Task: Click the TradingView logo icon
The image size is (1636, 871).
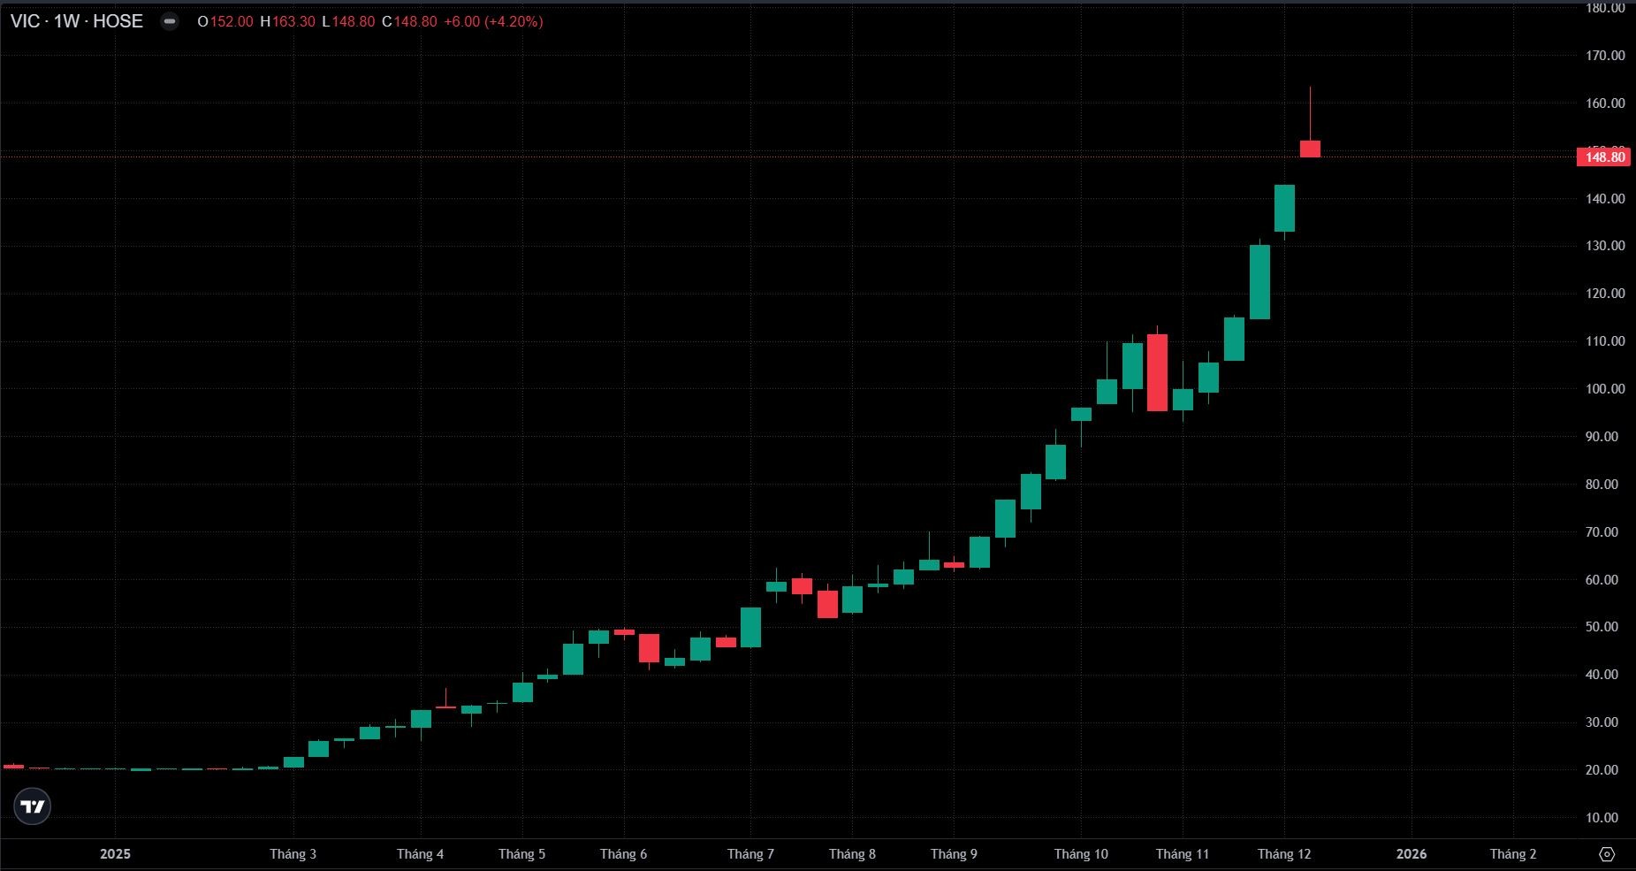Action: coord(33,806)
